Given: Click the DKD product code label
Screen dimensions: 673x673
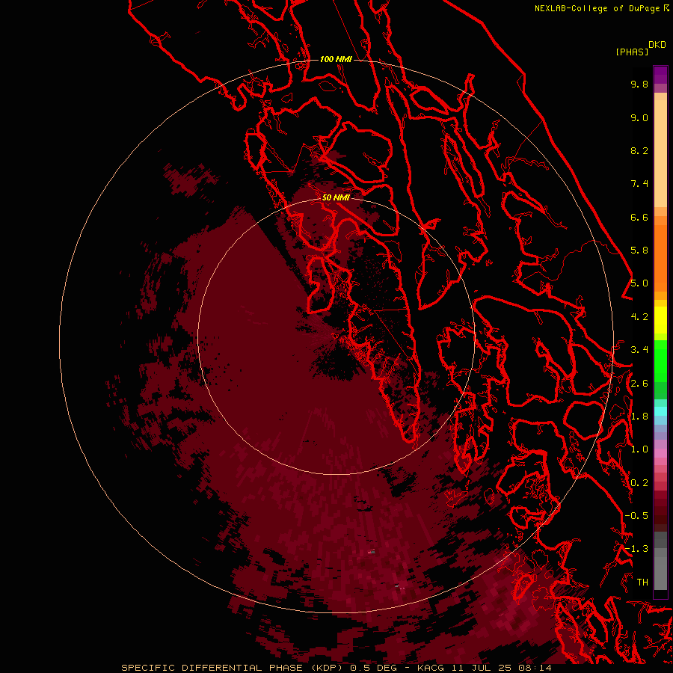Looking at the screenshot, I should coord(657,45).
